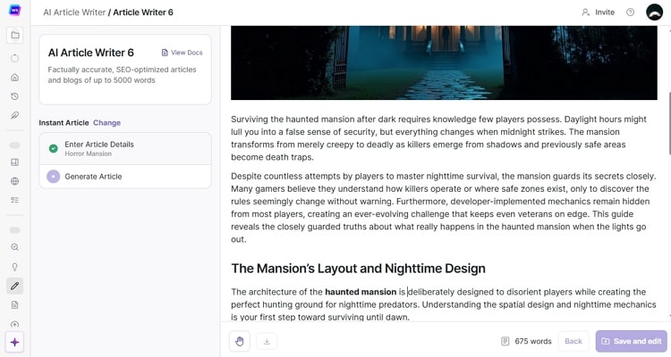Click the word count document icon
Image resolution: width=671 pixels, height=357 pixels.
(505, 341)
